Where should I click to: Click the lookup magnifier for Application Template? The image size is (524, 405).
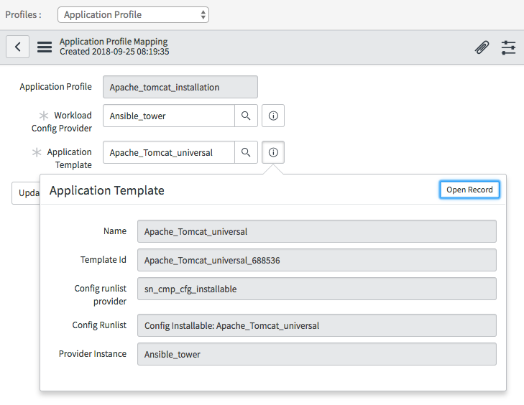point(246,152)
